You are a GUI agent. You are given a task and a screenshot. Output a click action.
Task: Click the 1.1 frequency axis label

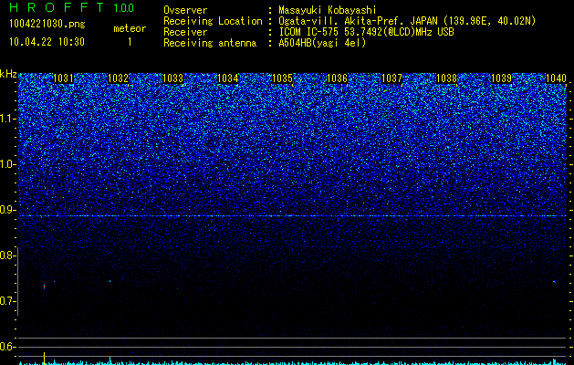point(8,119)
